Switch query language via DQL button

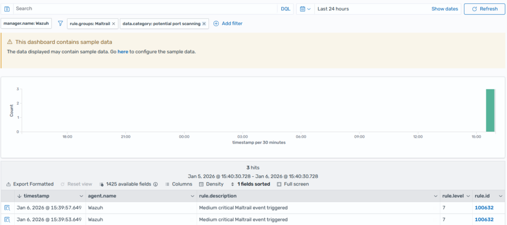tap(286, 9)
